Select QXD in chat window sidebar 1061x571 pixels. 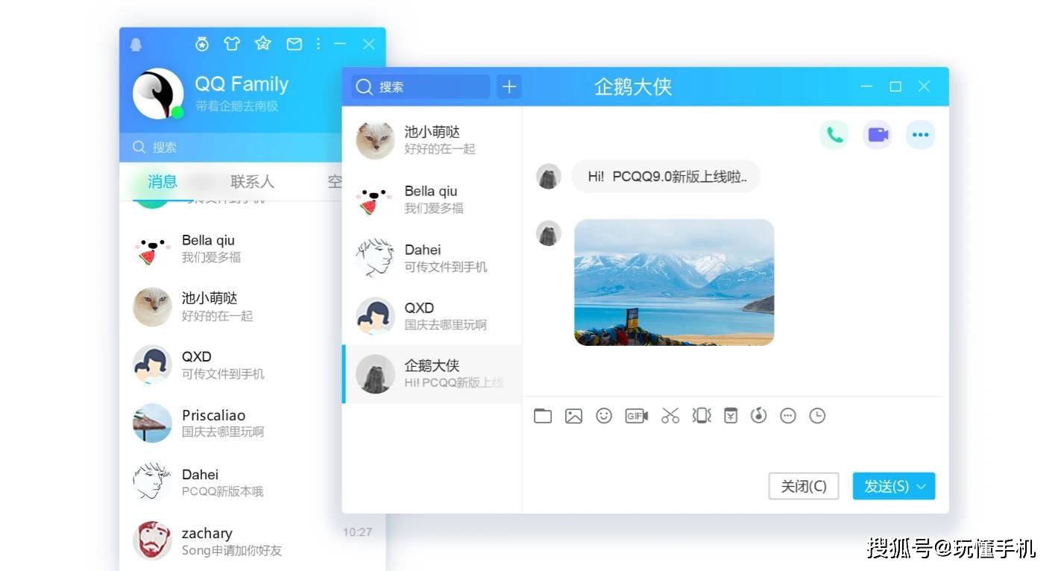432,315
